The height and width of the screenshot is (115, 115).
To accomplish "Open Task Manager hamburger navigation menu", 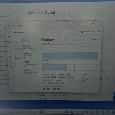I will (x=9, y=32).
